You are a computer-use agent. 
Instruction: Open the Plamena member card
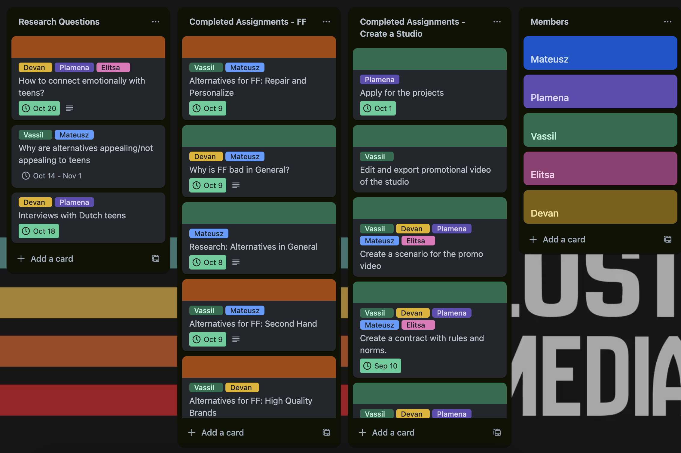pyautogui.click(x=600, y=91)
